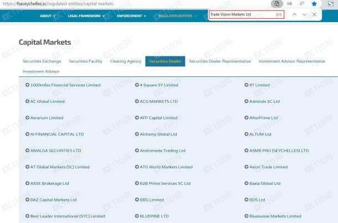Image resolution: width=338 pixels, height=223 pixels.
Task: Open the B2B Prime Services SC Ltd entry
Action: (x=163, y=183)
